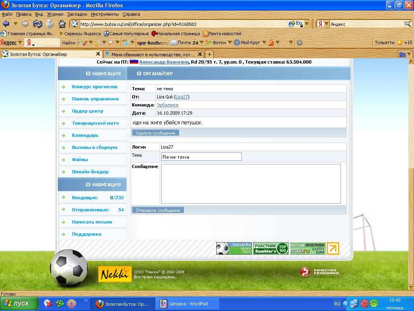This screenshot has width=414, height=311.
Task: Open the Liza27 profile link
Action: pos(182,97)
